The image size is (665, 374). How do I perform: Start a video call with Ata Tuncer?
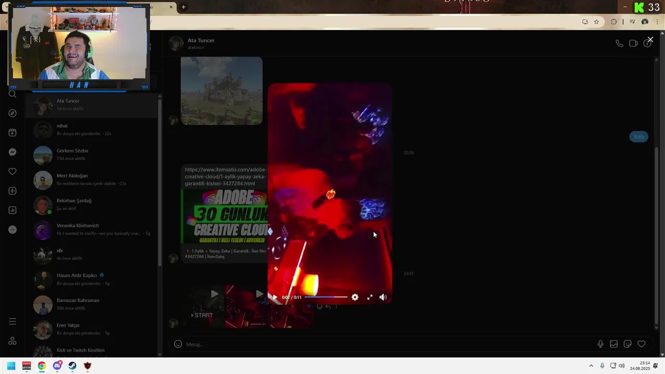point(633,44)
